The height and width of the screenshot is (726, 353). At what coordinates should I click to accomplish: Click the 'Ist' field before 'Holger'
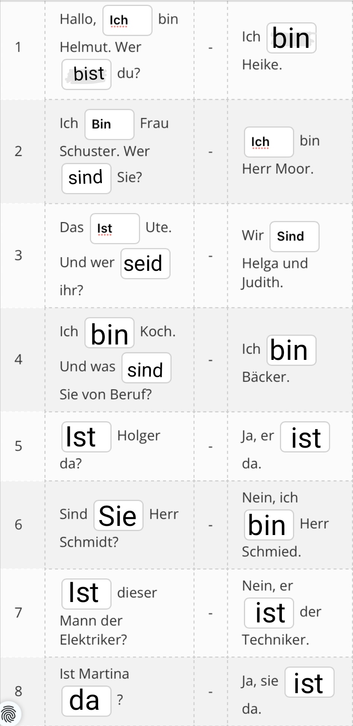(86, 437)
